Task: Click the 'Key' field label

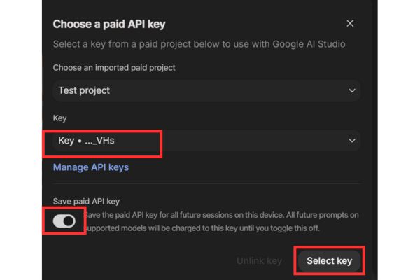Action: tap(59, 119)
